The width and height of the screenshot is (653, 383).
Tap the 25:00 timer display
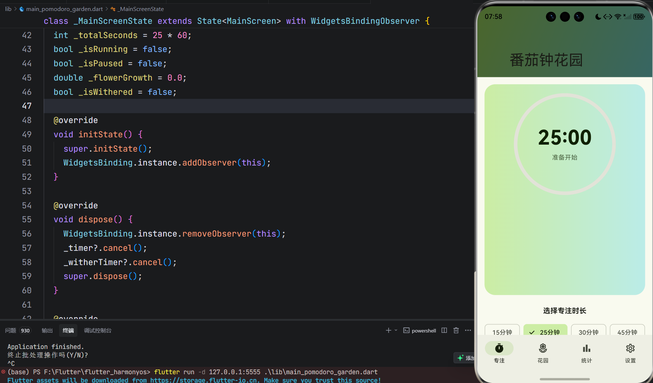(x=565, y=138)
